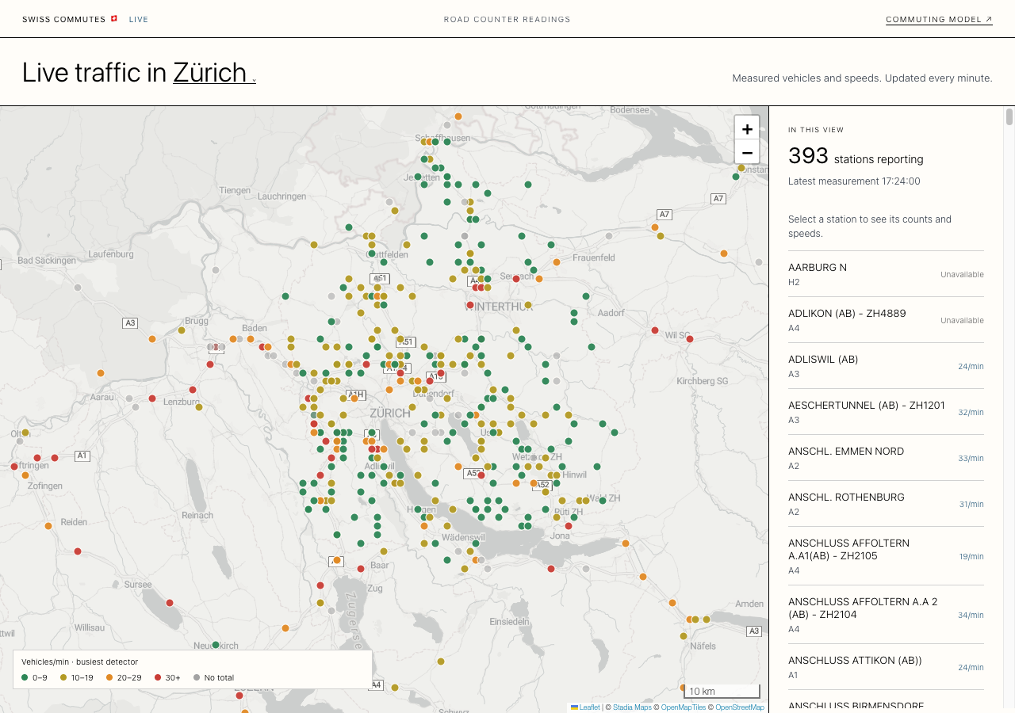Click the 31/min value for ROTHENBURG
1015x713 pixels.
(x=971, y=504)
